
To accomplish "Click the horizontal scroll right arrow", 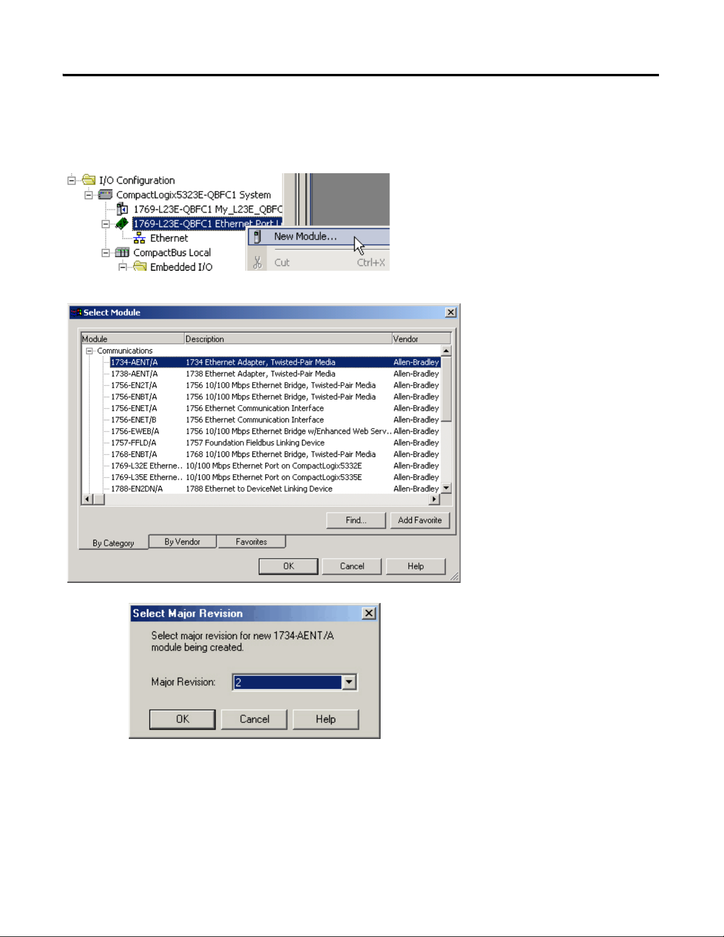I will point(435,500).
